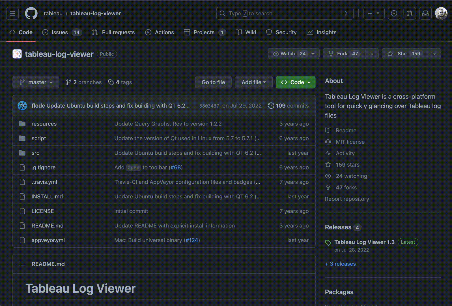The width and height of the screenshot is (452, 306).
Task: Click the forks icon in About sidebar
Action: click(328, 187)
